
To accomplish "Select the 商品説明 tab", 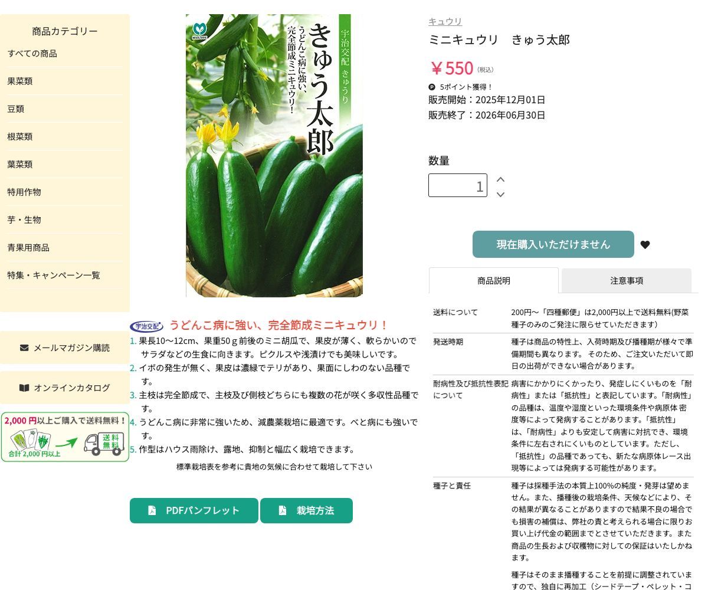I will (493, 281).
